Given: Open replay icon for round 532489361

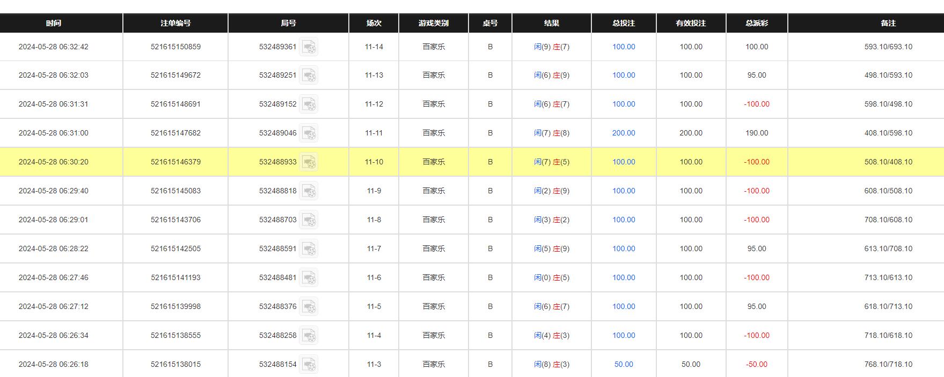Looking at the screenshot, I should click(309, 47).
